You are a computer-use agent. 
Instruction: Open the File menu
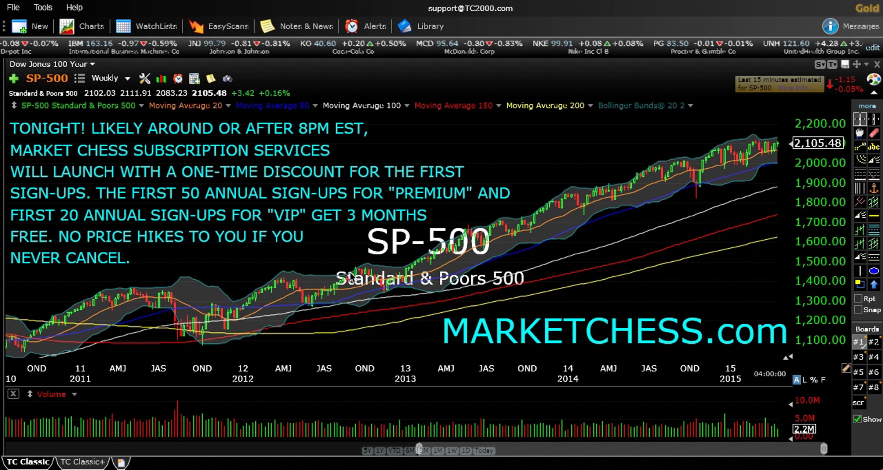pos(13,7)
